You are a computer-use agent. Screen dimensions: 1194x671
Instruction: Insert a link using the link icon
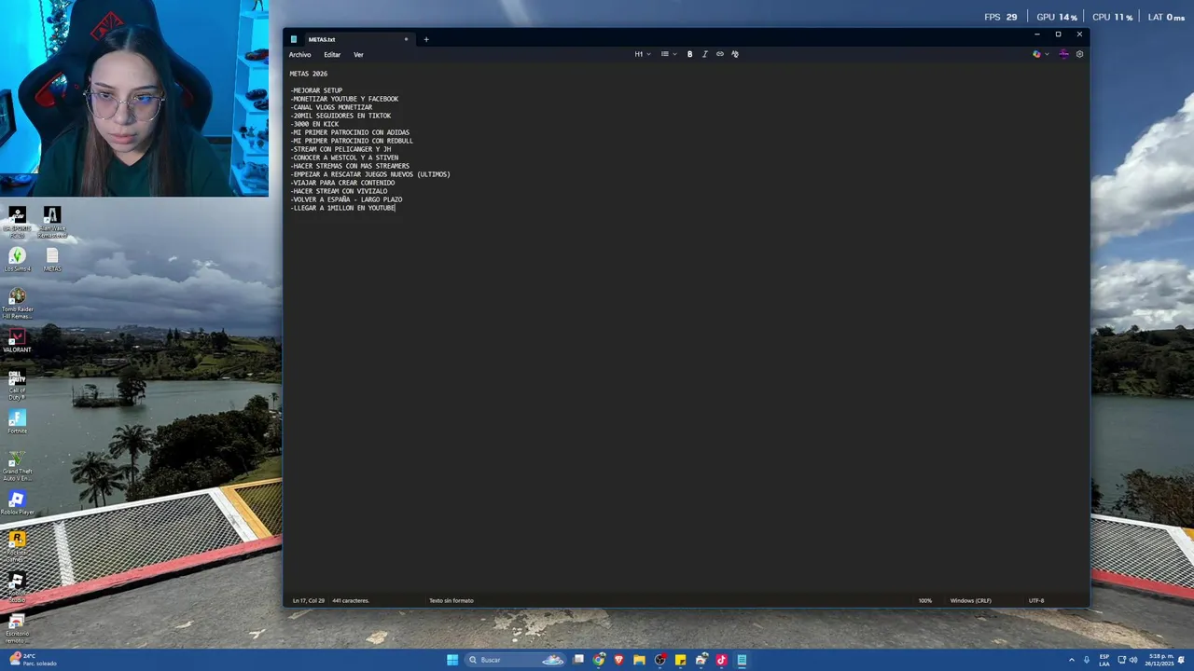pyautogui.click(x=719, y=54)
